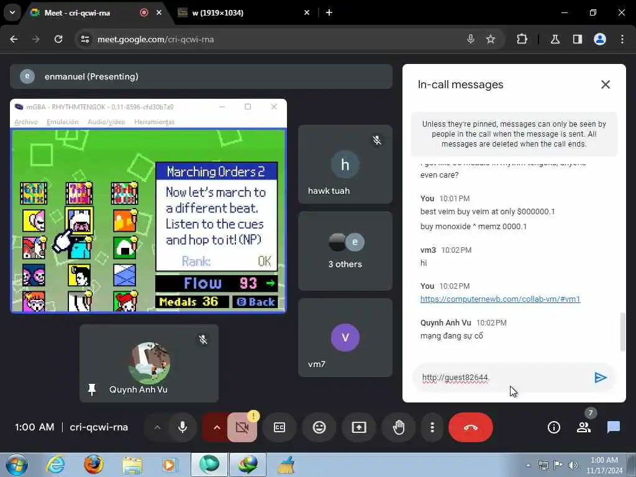Close the In-call messages panel

(605, 84)
